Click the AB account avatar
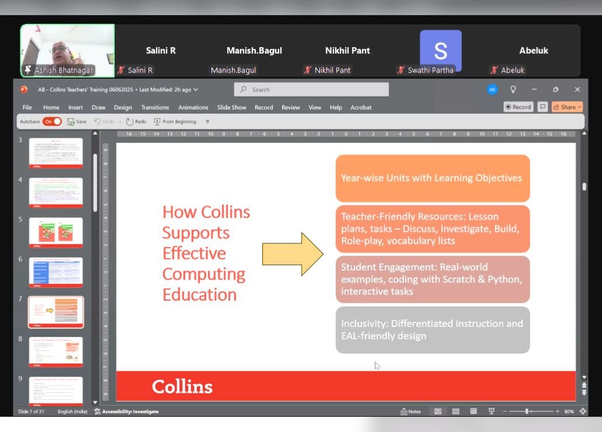602x432 pixels. coord(492,89)
